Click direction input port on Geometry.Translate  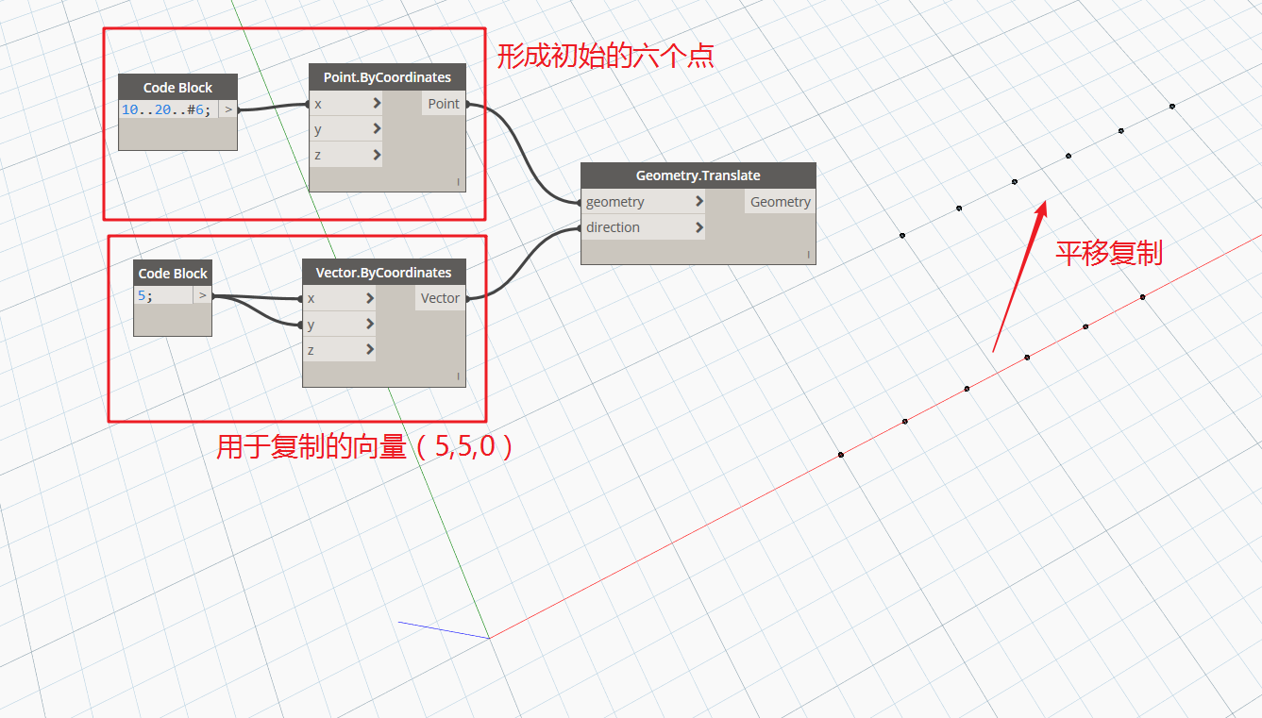644,227
